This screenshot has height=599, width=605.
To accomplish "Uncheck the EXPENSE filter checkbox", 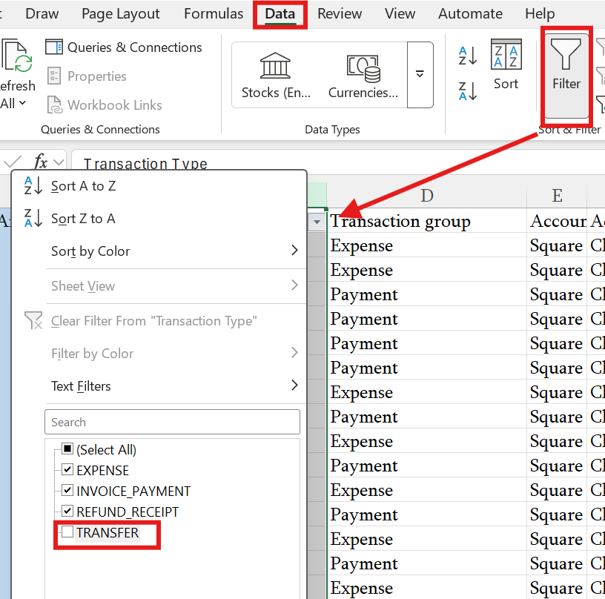I will coord(67,470).
